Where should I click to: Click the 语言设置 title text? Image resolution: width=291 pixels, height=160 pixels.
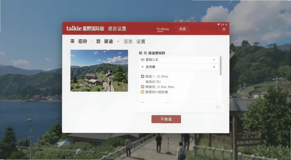[x=117, y=29]
